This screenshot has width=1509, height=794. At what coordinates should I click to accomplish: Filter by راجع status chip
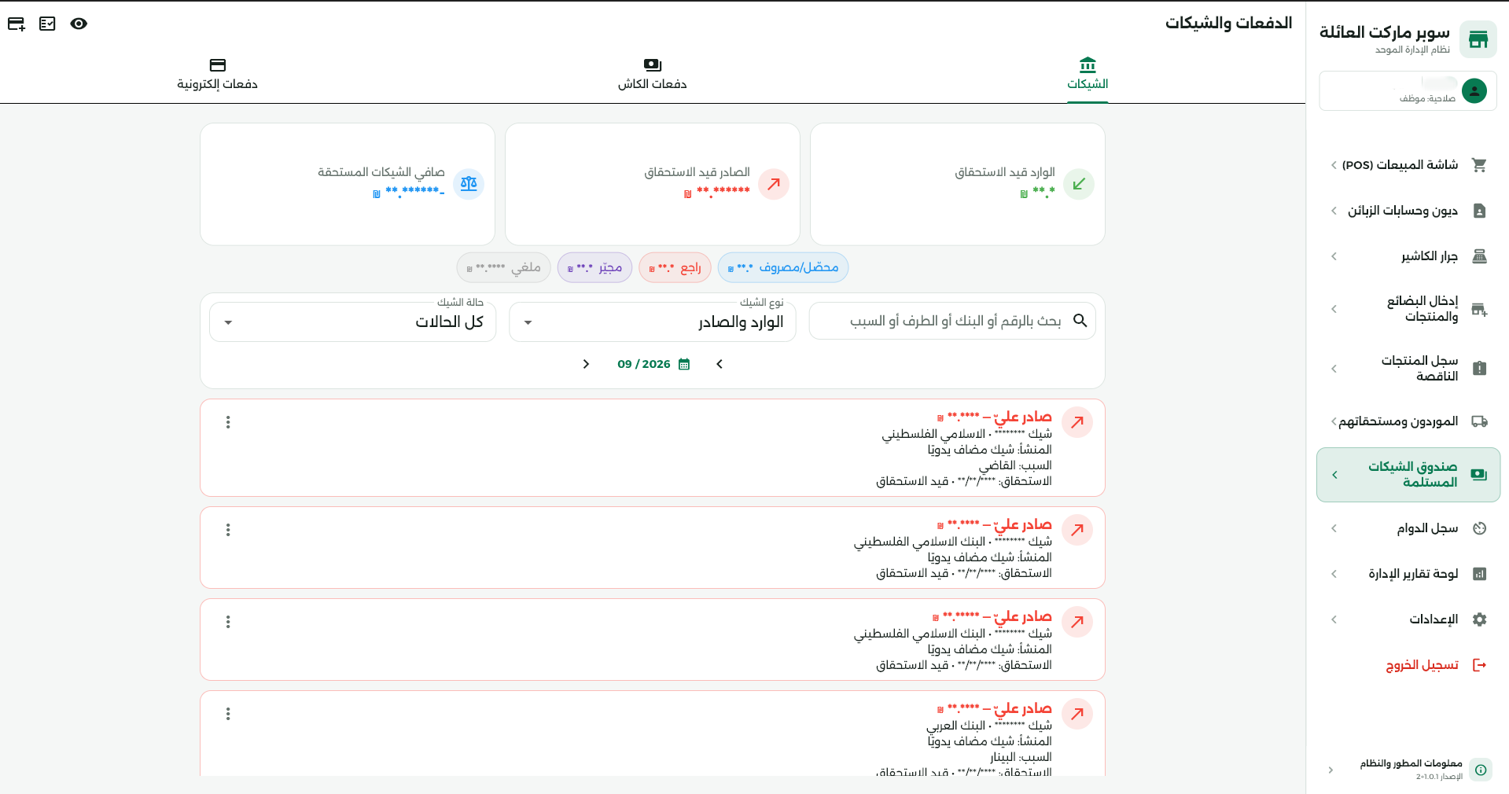tap(675, 267)
